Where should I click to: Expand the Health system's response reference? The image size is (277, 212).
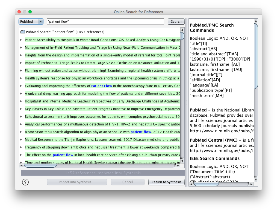pos(21,78)
